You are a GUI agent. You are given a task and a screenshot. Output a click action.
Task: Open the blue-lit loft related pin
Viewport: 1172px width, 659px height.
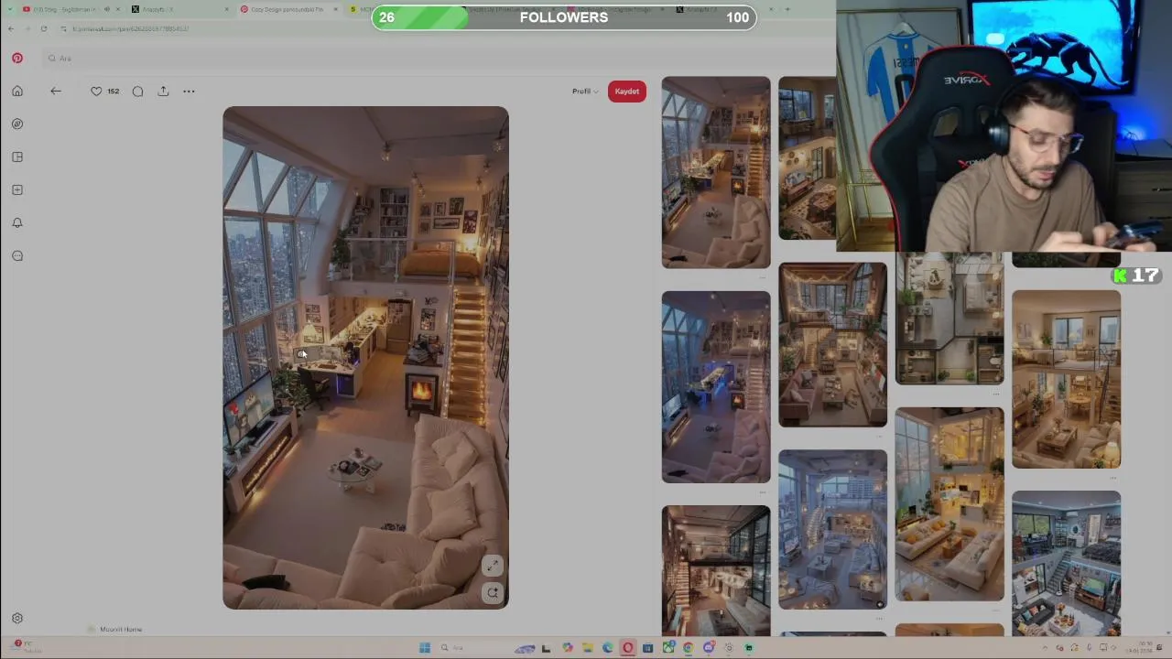point(716,387)
